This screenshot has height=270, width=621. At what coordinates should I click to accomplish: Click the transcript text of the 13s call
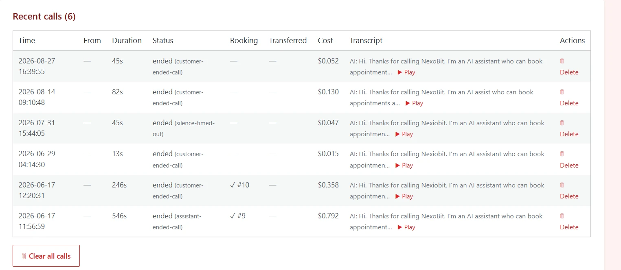coord(447,159)
